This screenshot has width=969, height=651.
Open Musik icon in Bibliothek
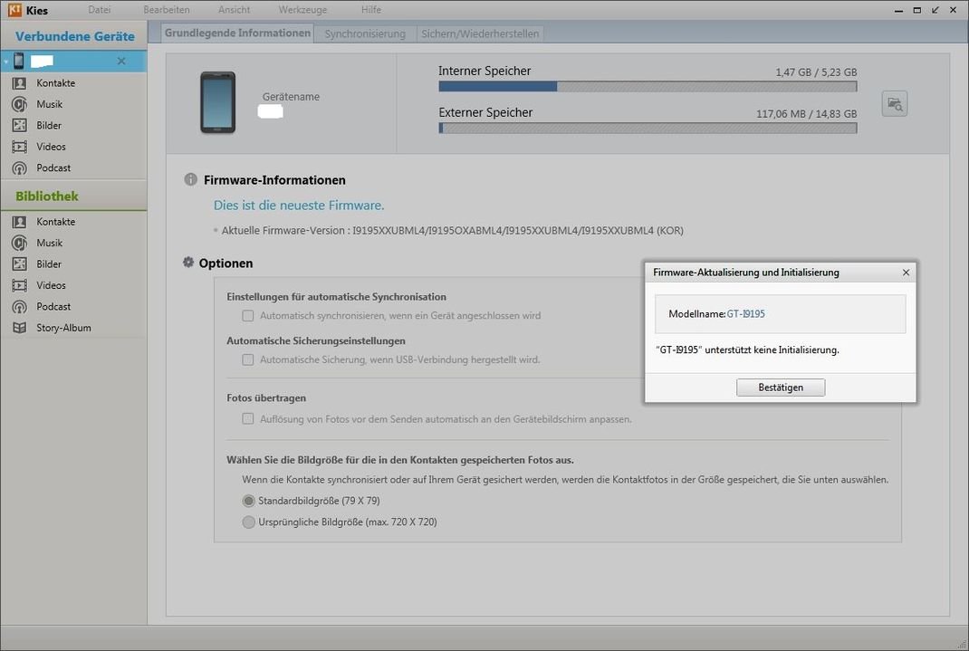20,243
